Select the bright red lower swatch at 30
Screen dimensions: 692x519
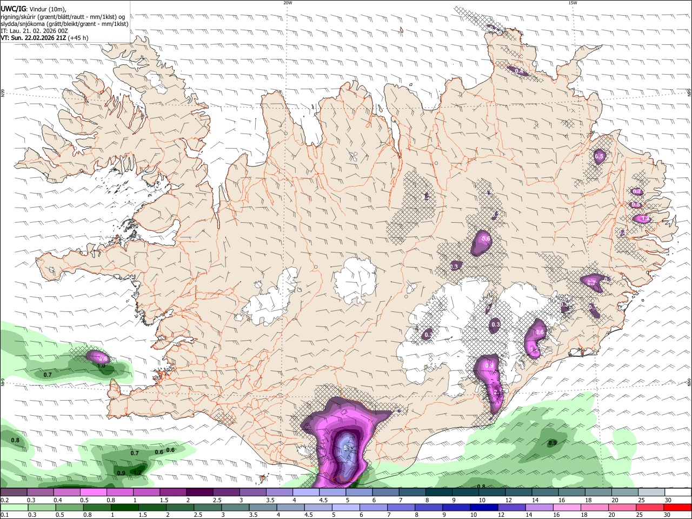coord(678,507)
